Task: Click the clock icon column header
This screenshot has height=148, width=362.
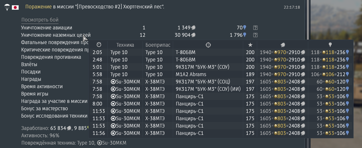Action: [x=99, y=45]
